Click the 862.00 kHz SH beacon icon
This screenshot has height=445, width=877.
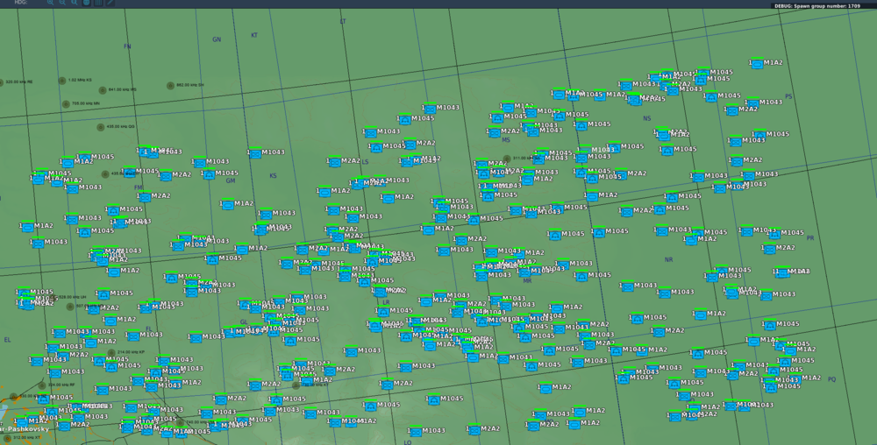click(171, 86)
